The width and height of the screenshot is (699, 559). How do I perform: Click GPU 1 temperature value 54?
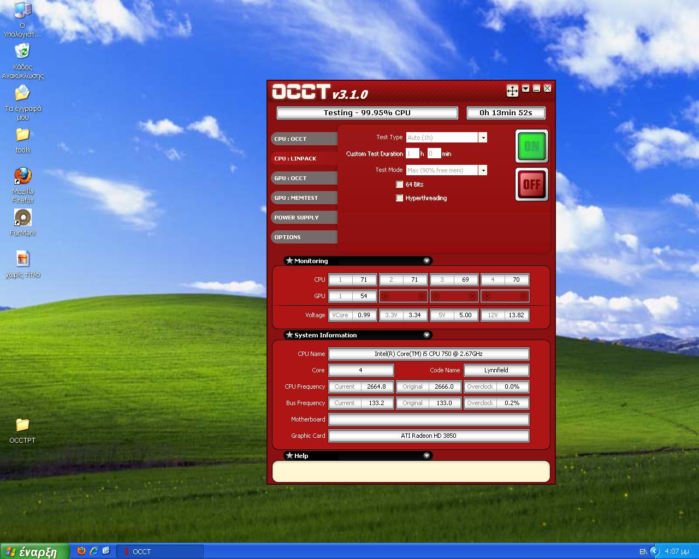[364, 296]
